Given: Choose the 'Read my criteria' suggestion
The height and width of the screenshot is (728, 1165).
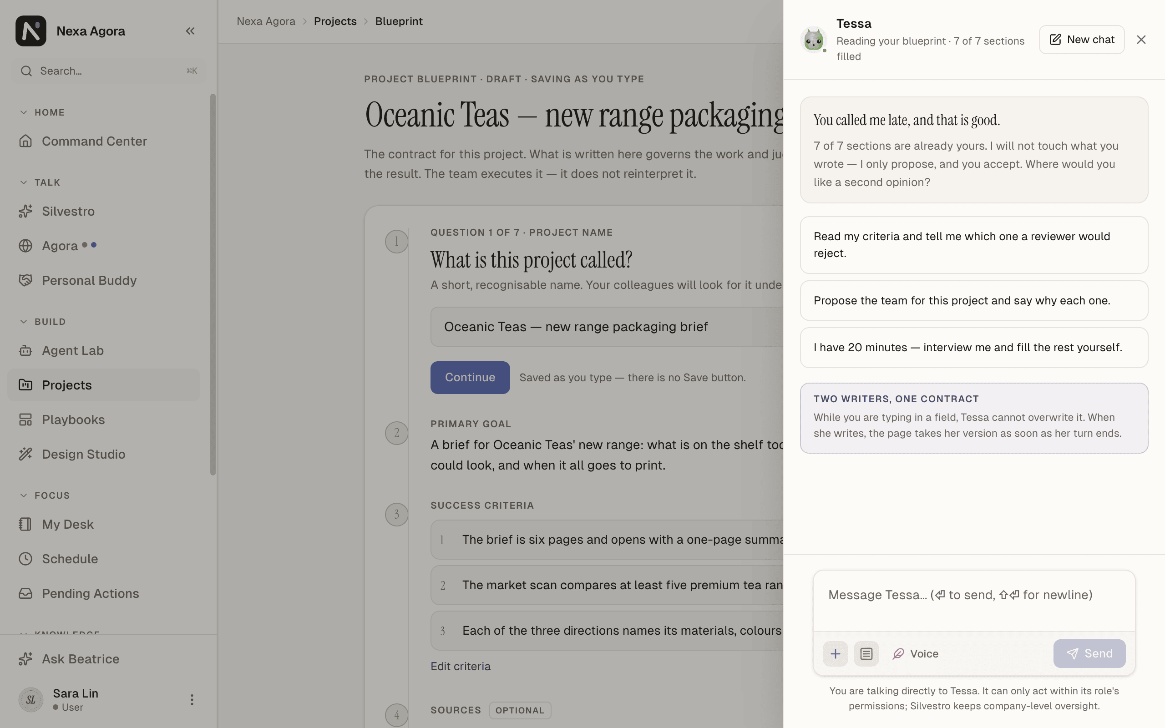Looking at the screenshot, I should (974, 245).
